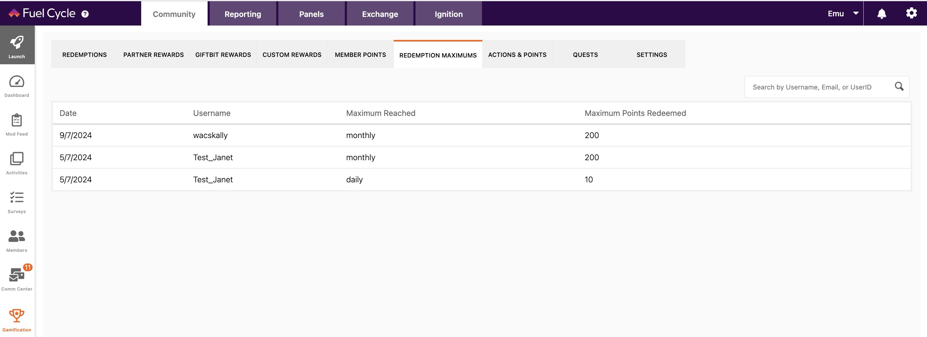
Task: Switch to the Panels tab
Action: point(311,14)
